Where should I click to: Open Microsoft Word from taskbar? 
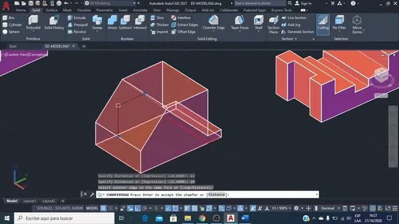pos(245,218)
